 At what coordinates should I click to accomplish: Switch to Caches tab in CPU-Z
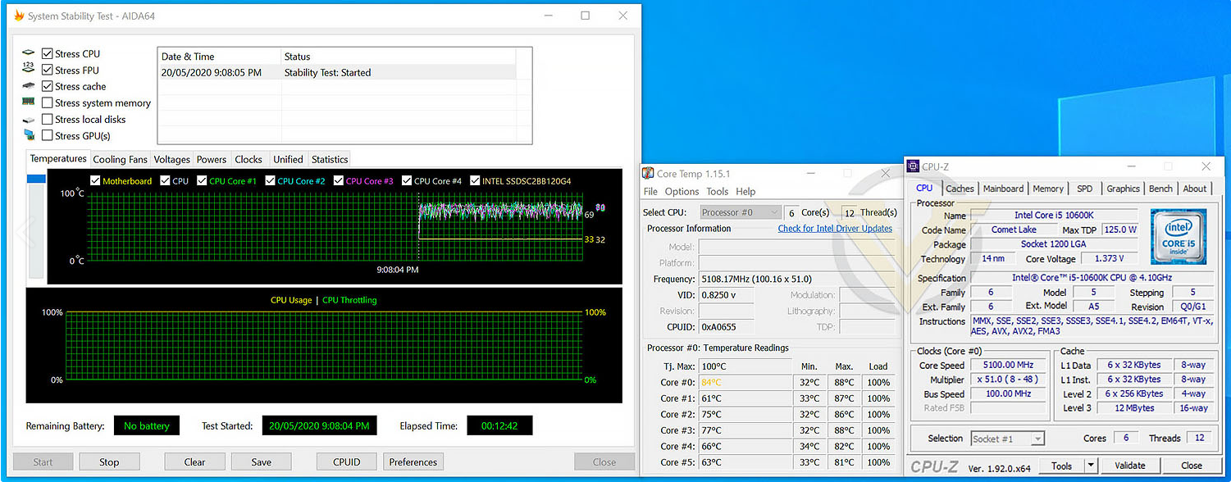point(960,189)
